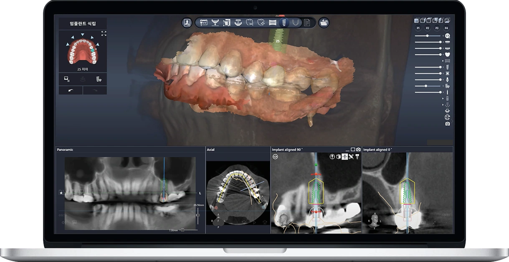Open the patient profile icon in top toolbar

click(x=187, y=23)
